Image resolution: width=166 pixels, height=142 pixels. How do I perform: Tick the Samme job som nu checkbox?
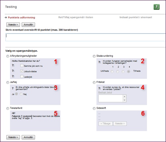[x=22, y=66]
